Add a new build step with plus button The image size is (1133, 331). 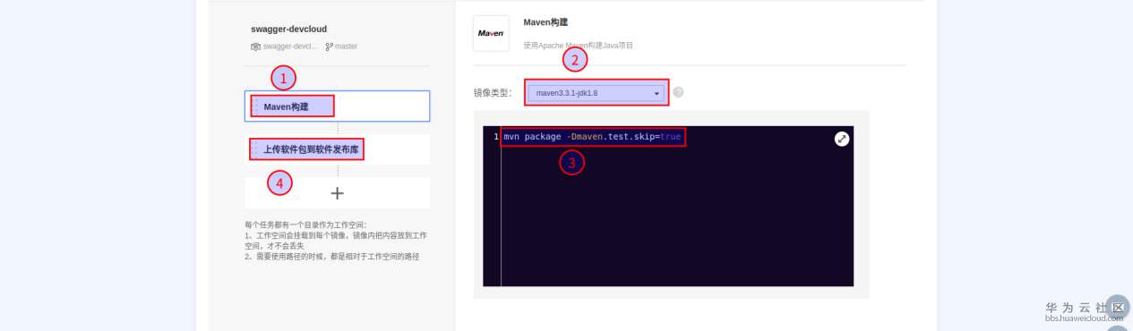pos(337,192)
